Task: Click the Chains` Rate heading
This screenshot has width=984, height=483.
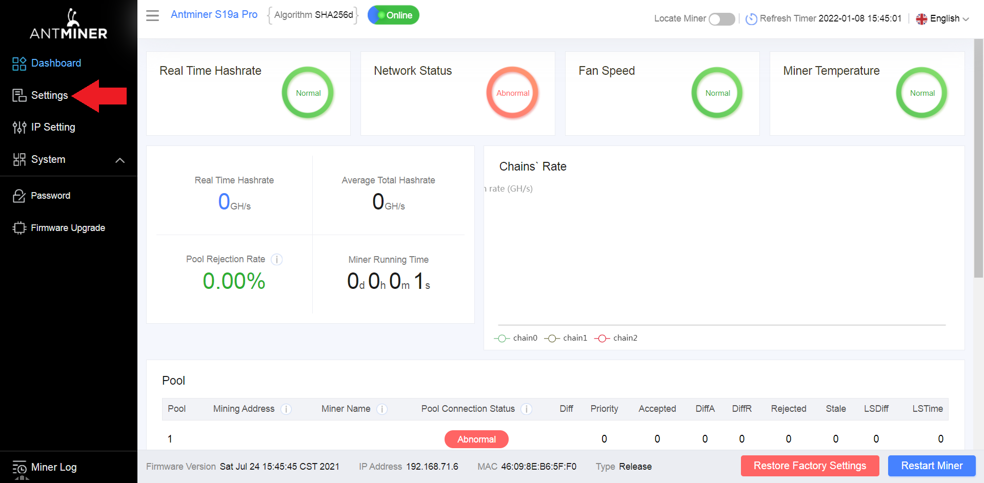Action: coord(533,166)
